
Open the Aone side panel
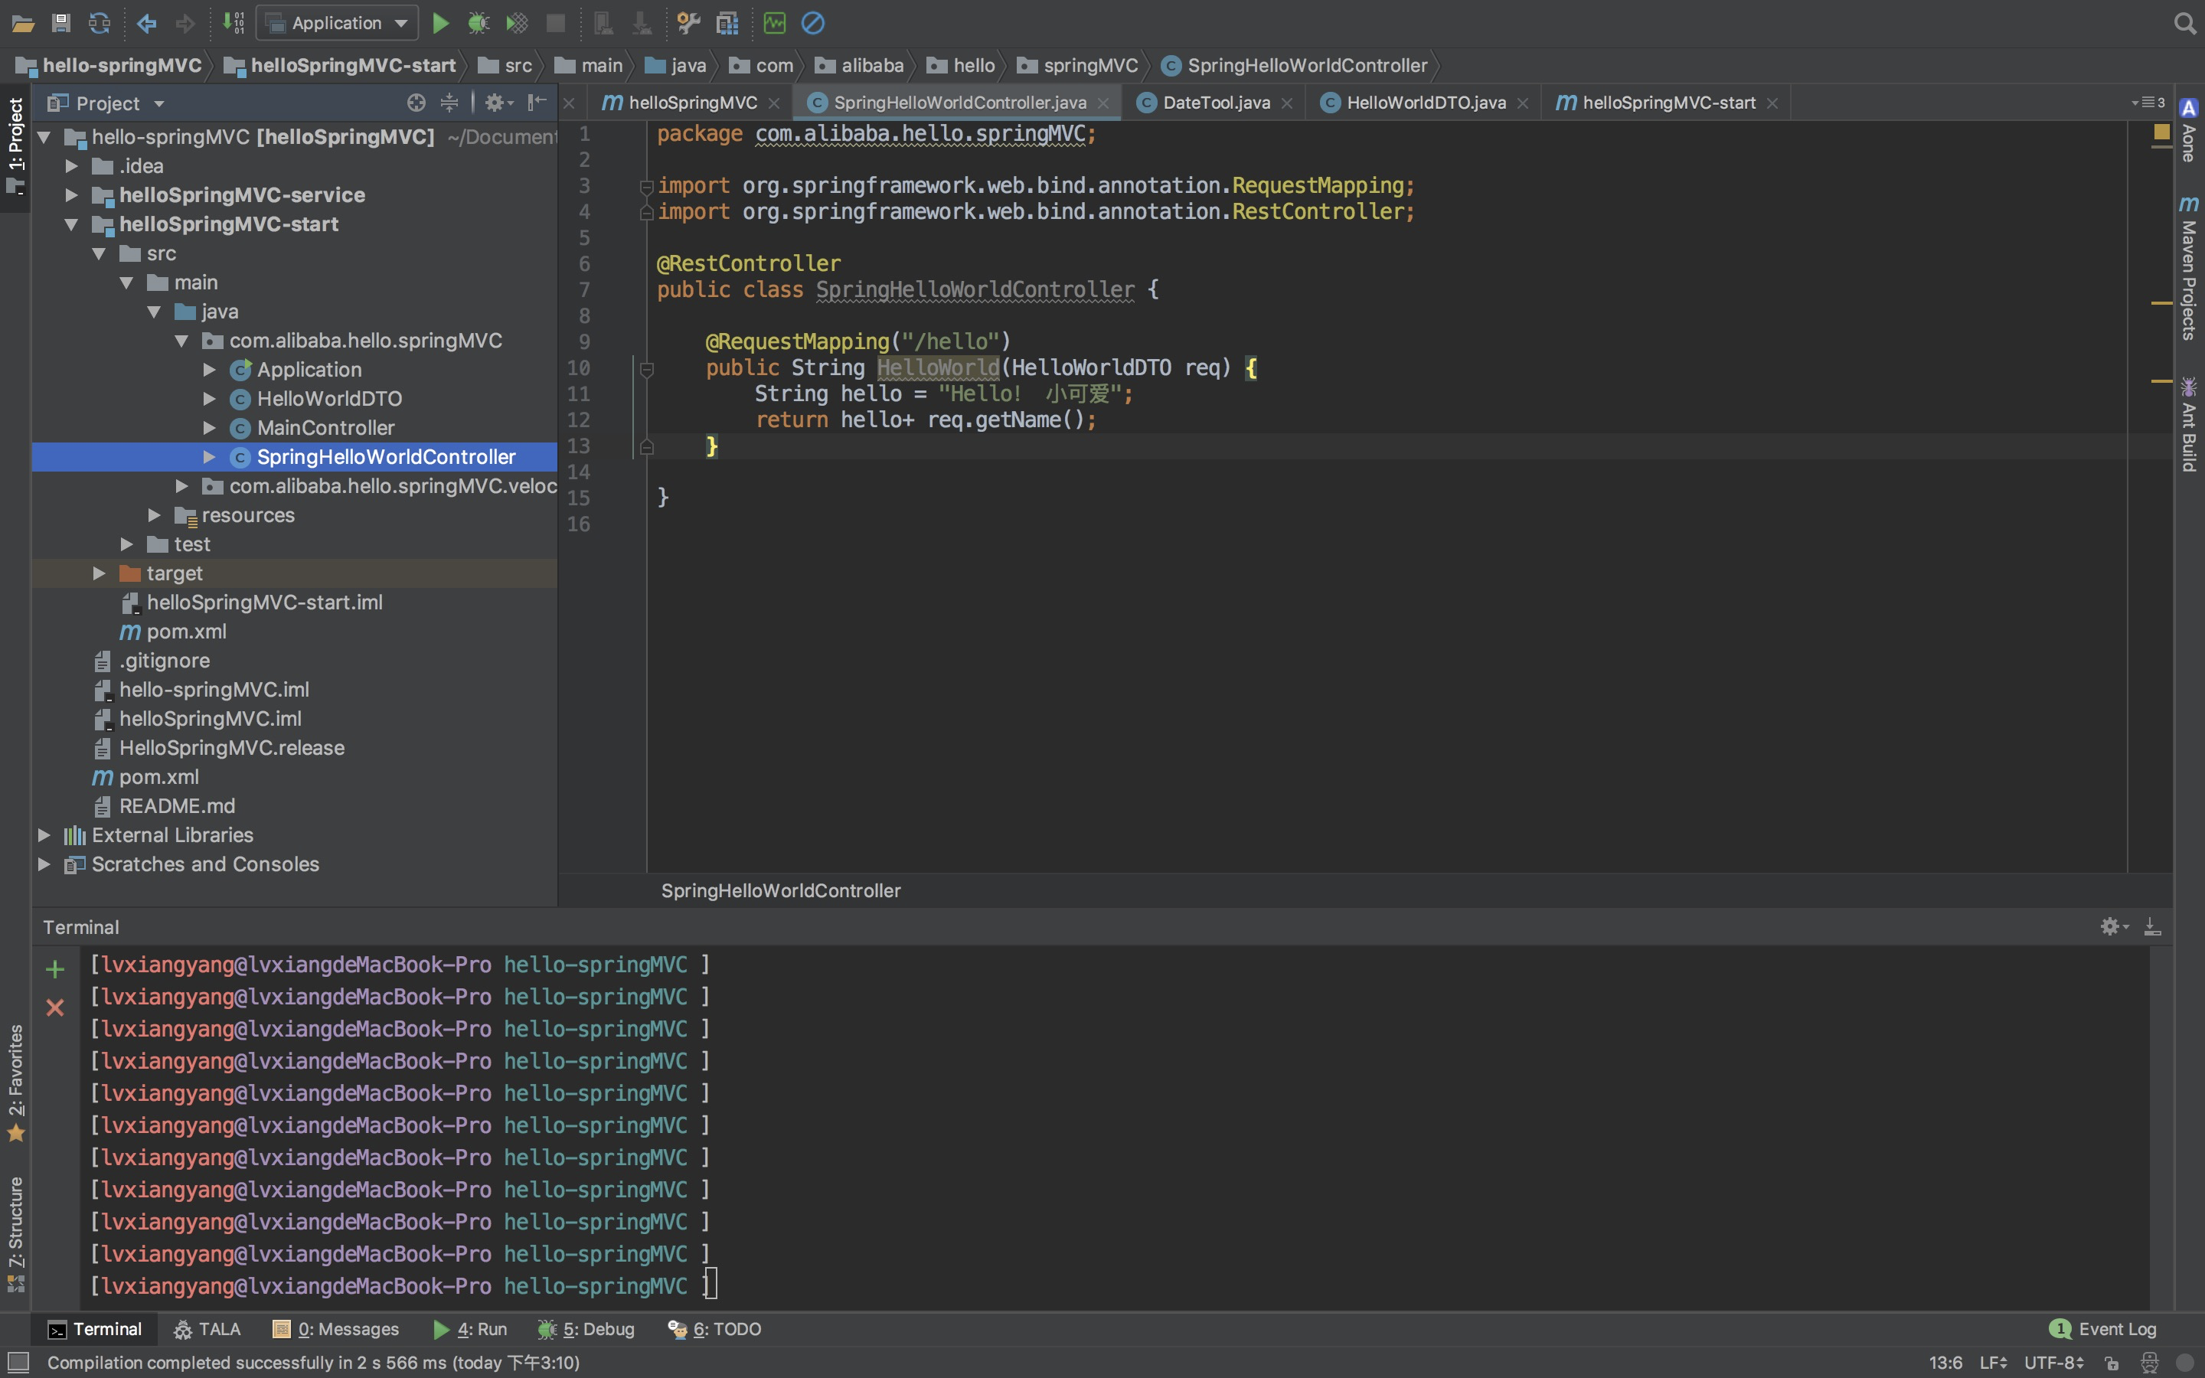tap(2189, 130)
